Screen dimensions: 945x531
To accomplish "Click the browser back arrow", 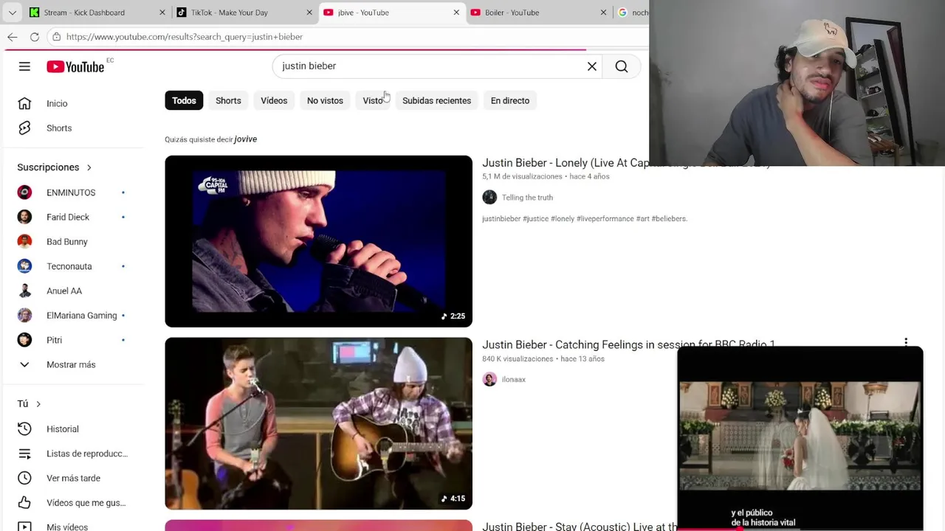I will point(13,36).
